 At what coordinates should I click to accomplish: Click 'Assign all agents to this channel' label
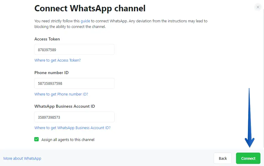point(68,140)
